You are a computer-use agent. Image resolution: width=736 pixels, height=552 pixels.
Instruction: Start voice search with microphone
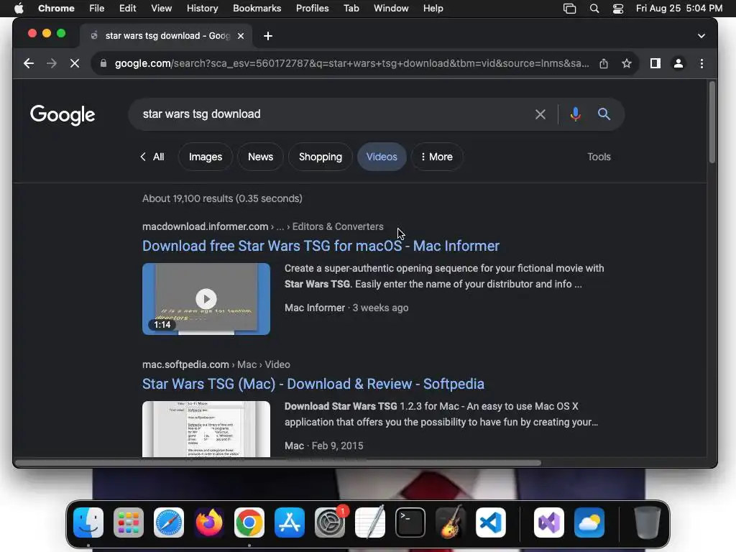[576, 114]
